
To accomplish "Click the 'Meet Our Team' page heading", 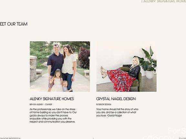I will [x=14, y=24].
